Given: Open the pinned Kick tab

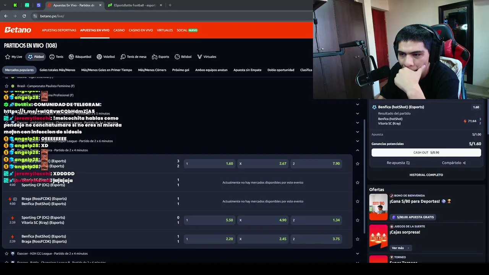Looking at the screenshot, I should pos(15,5).
